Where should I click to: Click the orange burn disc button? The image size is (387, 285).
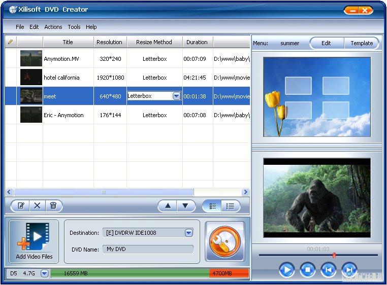(224, 241)
